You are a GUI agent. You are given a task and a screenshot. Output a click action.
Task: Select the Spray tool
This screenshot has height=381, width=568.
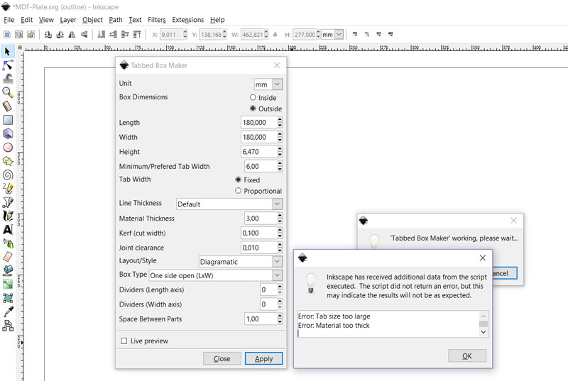click(8, 243)
